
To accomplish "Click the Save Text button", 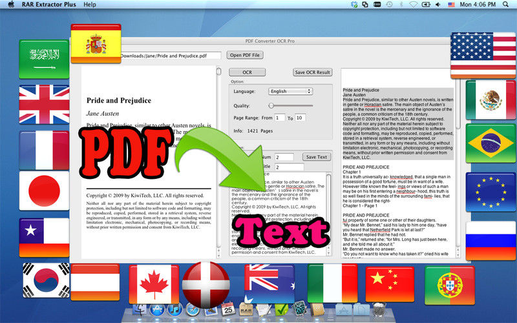I will click(x=317, y=157).
